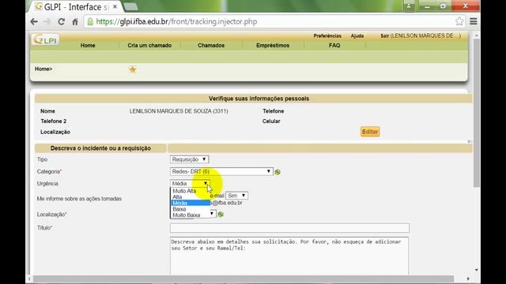The image size is (506, 284).
Task: Click the browser address bar URL
Action: [176, 21]
